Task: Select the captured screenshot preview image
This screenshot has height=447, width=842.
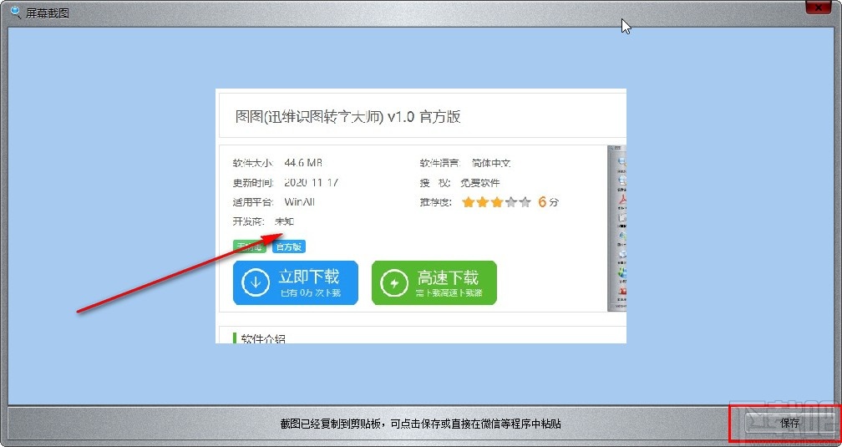Action: [x=421, y=216]
